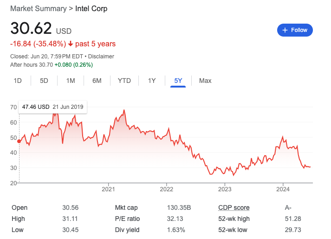The height and width of the screenshot is (239, 331).
Task: Click the plus icon in Follow
Action: [x=285, y=30]
